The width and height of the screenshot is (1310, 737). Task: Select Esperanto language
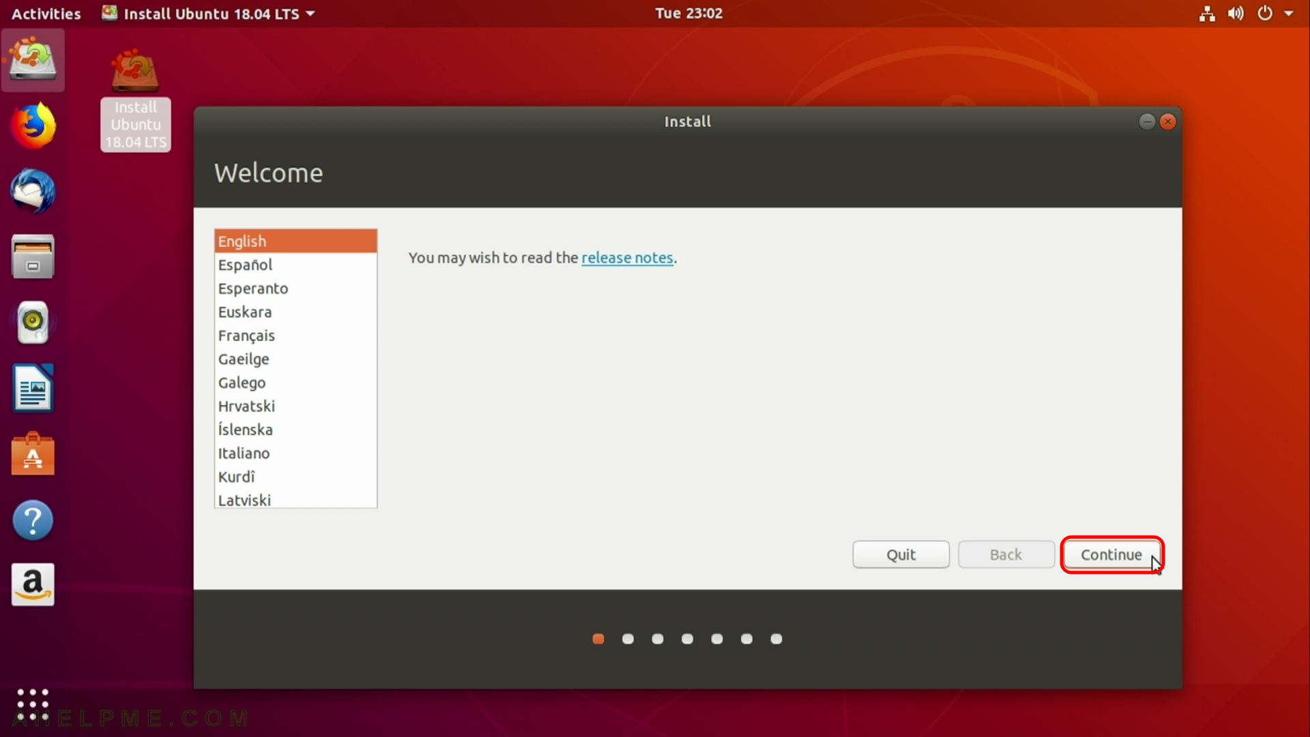click(295, 289)
